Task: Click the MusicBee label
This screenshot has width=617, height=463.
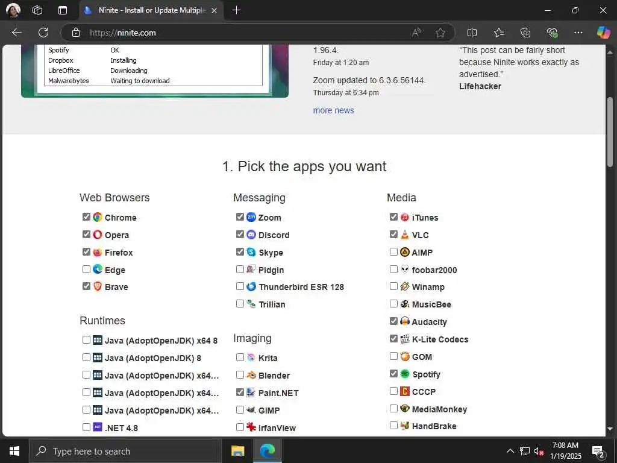Action: click(431, 304)
